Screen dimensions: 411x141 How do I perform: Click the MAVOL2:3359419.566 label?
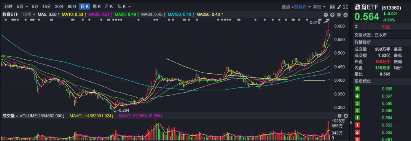click(141, 116)
